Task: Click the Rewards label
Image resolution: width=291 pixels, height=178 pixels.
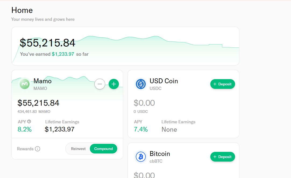Action: point(25,149)
